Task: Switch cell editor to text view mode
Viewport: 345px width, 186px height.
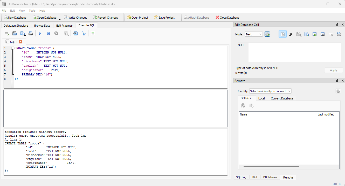Action: tap(282, 34)
